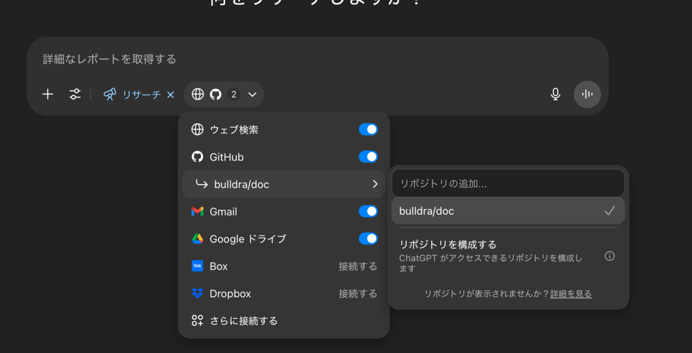
Task: Toggle the Gmail switch
Action: click(368, 211)
